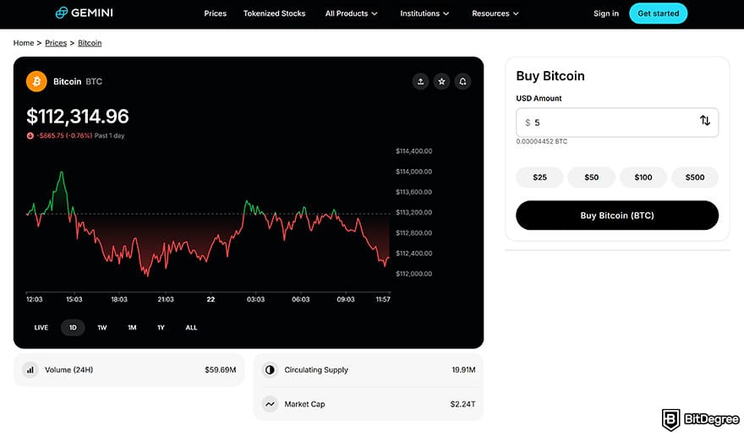This screenshot has width=744, height=436.
Task: Expand the Resources dropdown
Action: [495, 14]
